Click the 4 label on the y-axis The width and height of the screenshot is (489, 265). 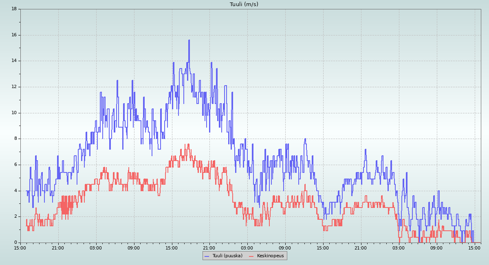point(15,191)
